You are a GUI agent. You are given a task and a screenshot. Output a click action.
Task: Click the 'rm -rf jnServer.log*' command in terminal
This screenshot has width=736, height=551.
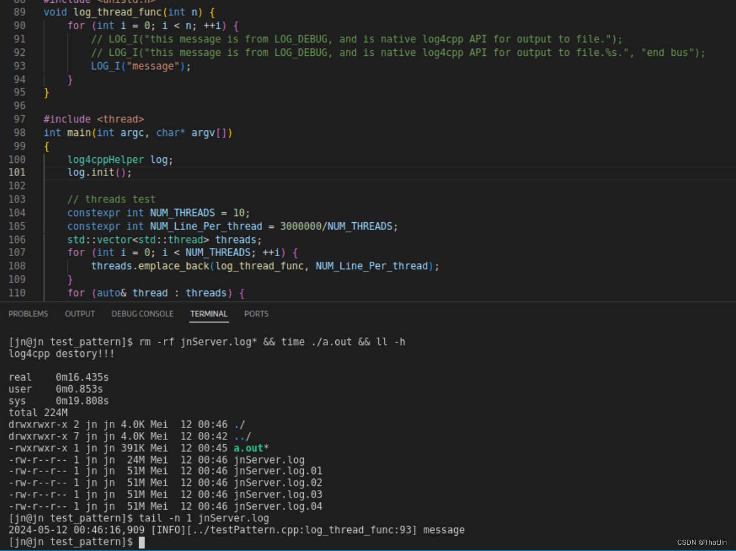pyautogui.click(x=198, y=342)
